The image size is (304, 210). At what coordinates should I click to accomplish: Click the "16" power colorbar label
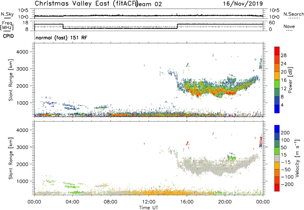283,80
